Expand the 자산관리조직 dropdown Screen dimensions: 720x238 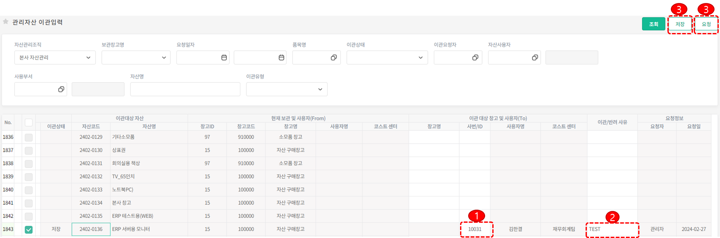pyautogui.click(x=55, y=58)
